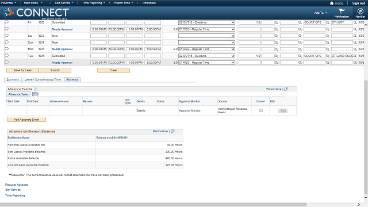Select the Timesheet breadcrumb item
Screen dimensions: 368x207
click(x=149, y=3)
